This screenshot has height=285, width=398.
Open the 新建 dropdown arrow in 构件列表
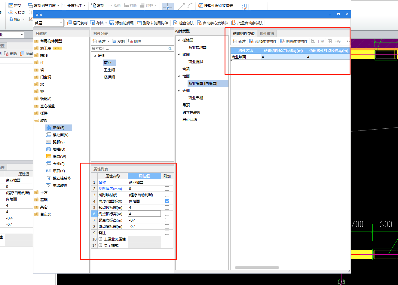[x=108, y=41]
